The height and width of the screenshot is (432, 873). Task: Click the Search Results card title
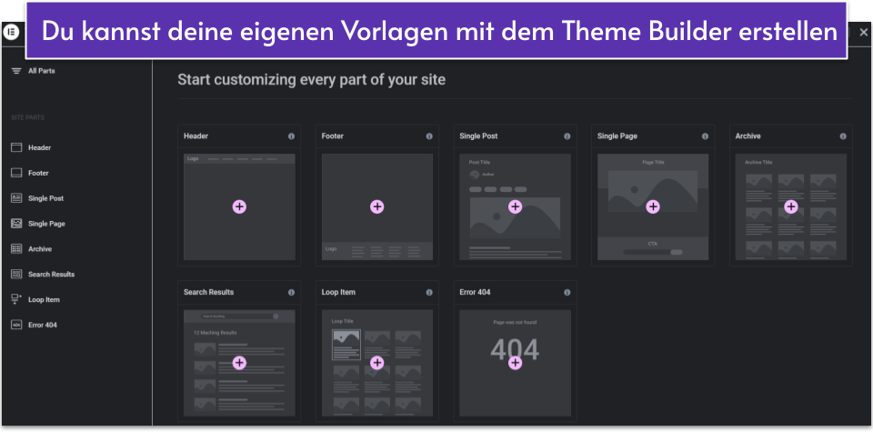(209, 292)
